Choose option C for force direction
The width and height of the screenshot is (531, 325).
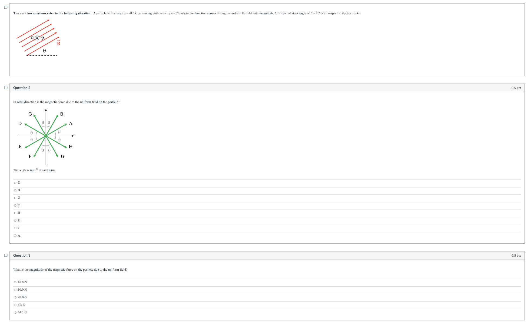pyautogui.click(x=15, y=205)
